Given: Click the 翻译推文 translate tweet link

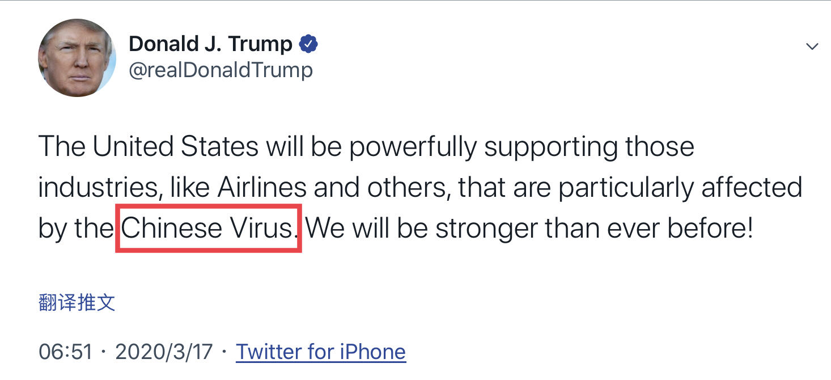Looking at the screenshot, I should (77, 302).
